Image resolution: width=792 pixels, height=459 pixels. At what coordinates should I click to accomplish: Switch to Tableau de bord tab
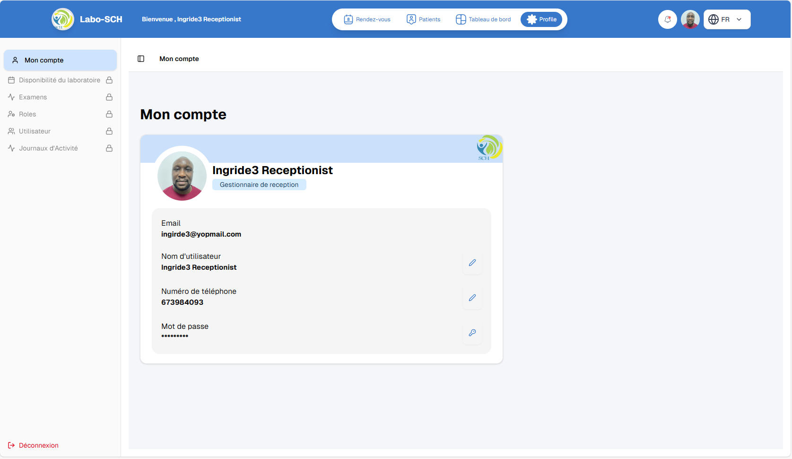pos(483,19)
